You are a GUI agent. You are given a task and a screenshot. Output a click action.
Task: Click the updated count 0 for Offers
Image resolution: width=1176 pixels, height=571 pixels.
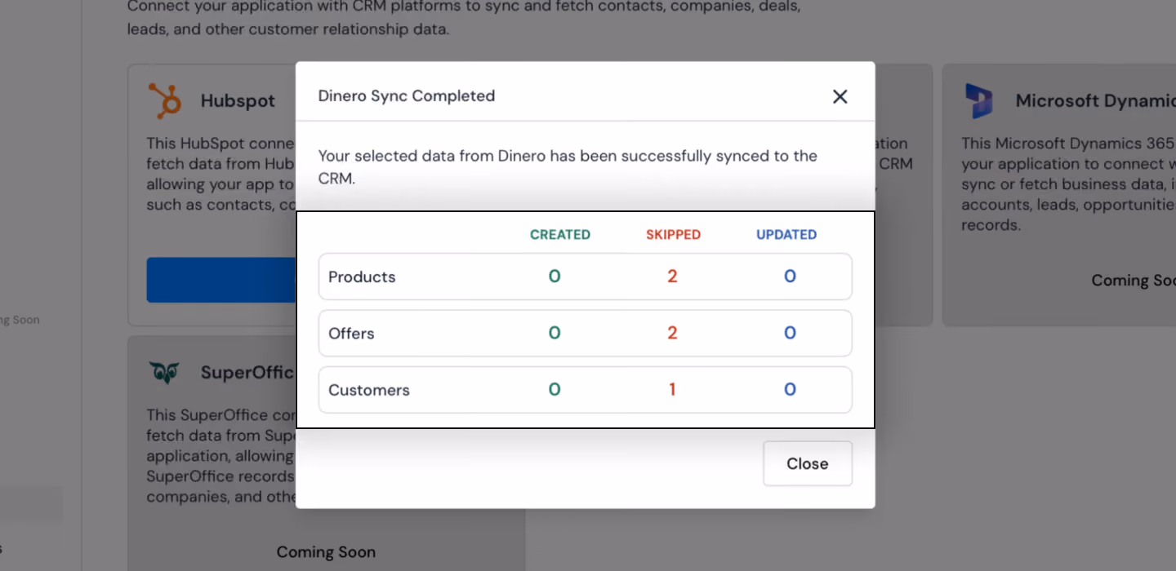tap(790, 333)
